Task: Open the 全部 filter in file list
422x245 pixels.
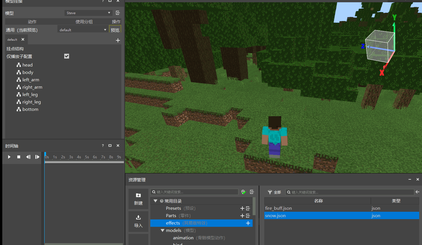Action: click(274, 192)
